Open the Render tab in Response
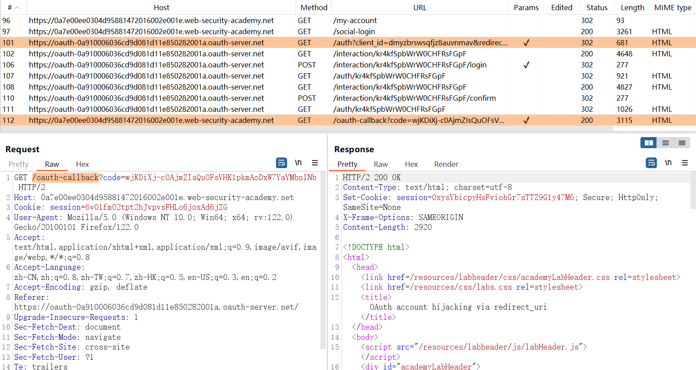Viewport: 696px width, 370px height. (446, 164)
